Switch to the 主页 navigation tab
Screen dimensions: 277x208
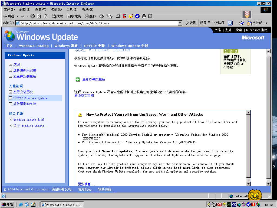[x=9, y=46]
